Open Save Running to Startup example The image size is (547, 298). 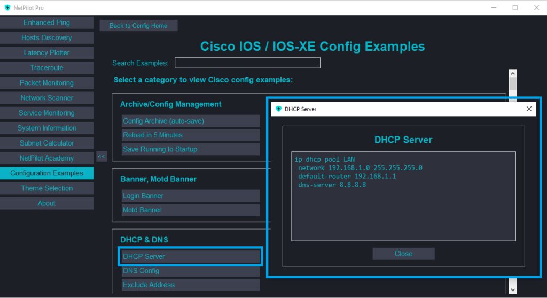pos(191,149)
